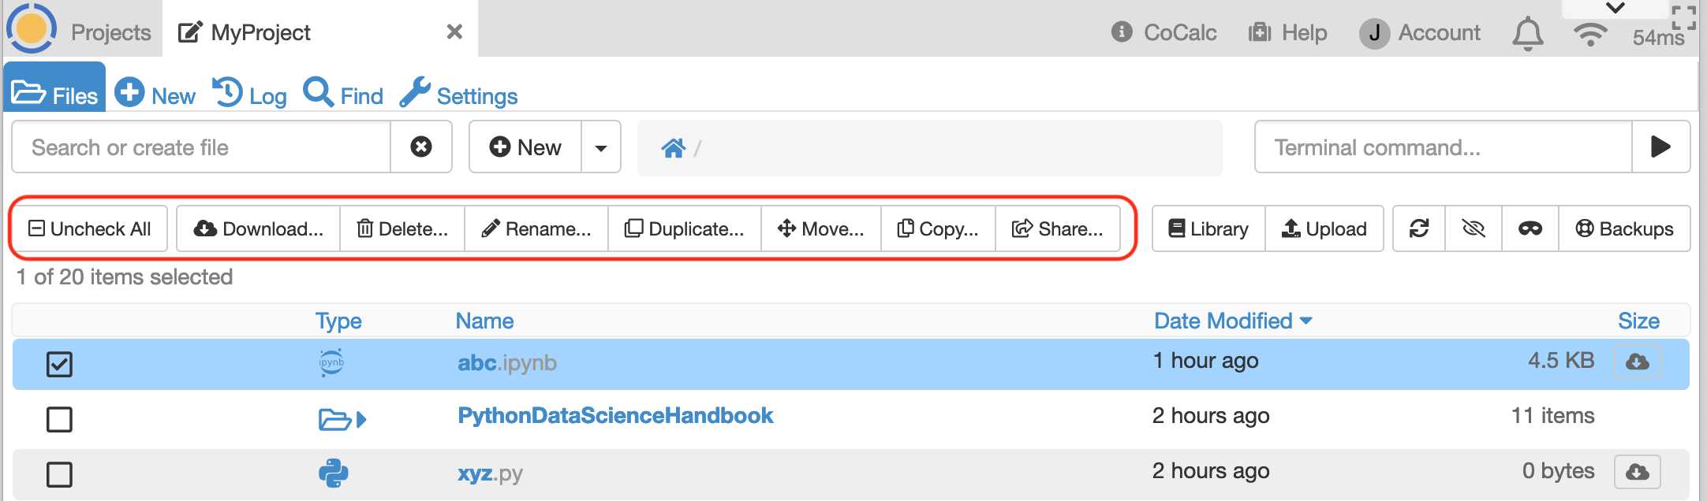Select the xyz.py checkbox
Viewport: 1707px width, 501px height.
point(59,474)
